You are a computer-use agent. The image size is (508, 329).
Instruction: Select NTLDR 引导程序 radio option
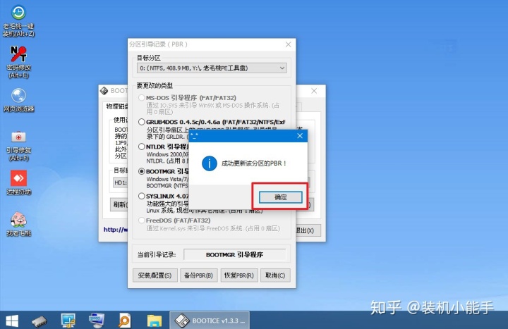point(141,147)
